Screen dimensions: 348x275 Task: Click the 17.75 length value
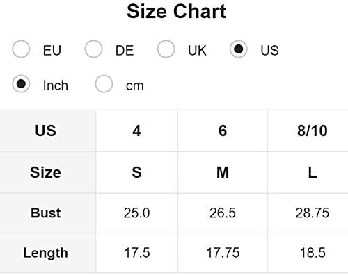(x=223, y=253)
